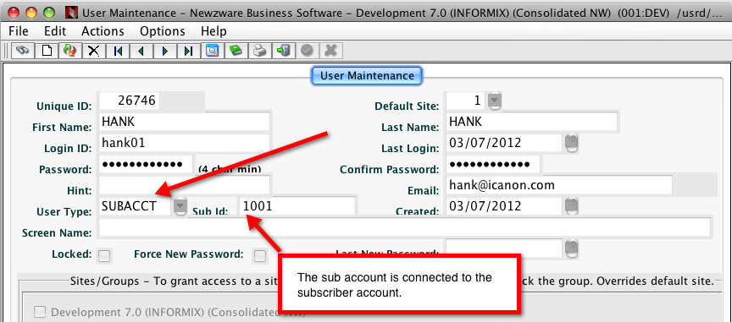Click the First Name field
This screenshot has height=322, width=732.
pos(185,122)
